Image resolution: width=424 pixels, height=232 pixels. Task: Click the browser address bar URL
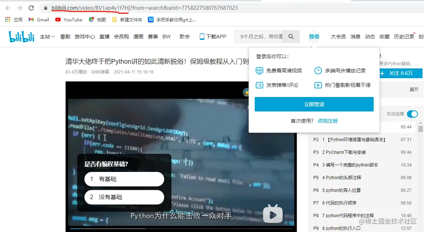pos(145,8)
